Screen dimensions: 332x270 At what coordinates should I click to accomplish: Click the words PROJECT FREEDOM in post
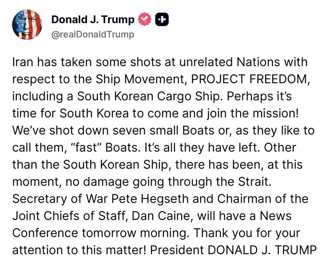pos(249,79)
